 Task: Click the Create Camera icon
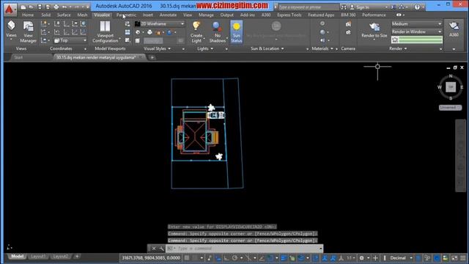[x=348, y=24]
